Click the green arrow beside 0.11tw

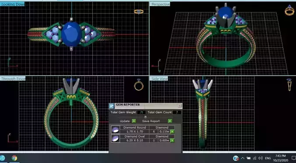coord(172,132)
